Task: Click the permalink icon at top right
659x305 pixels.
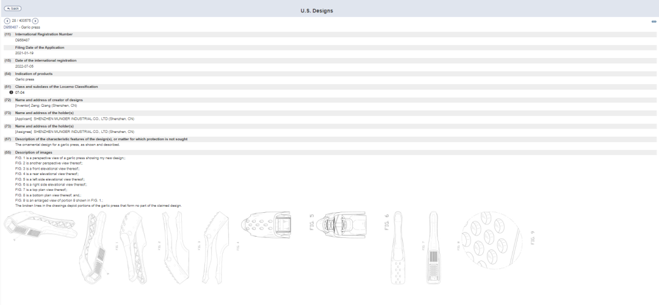Action: 654,21
